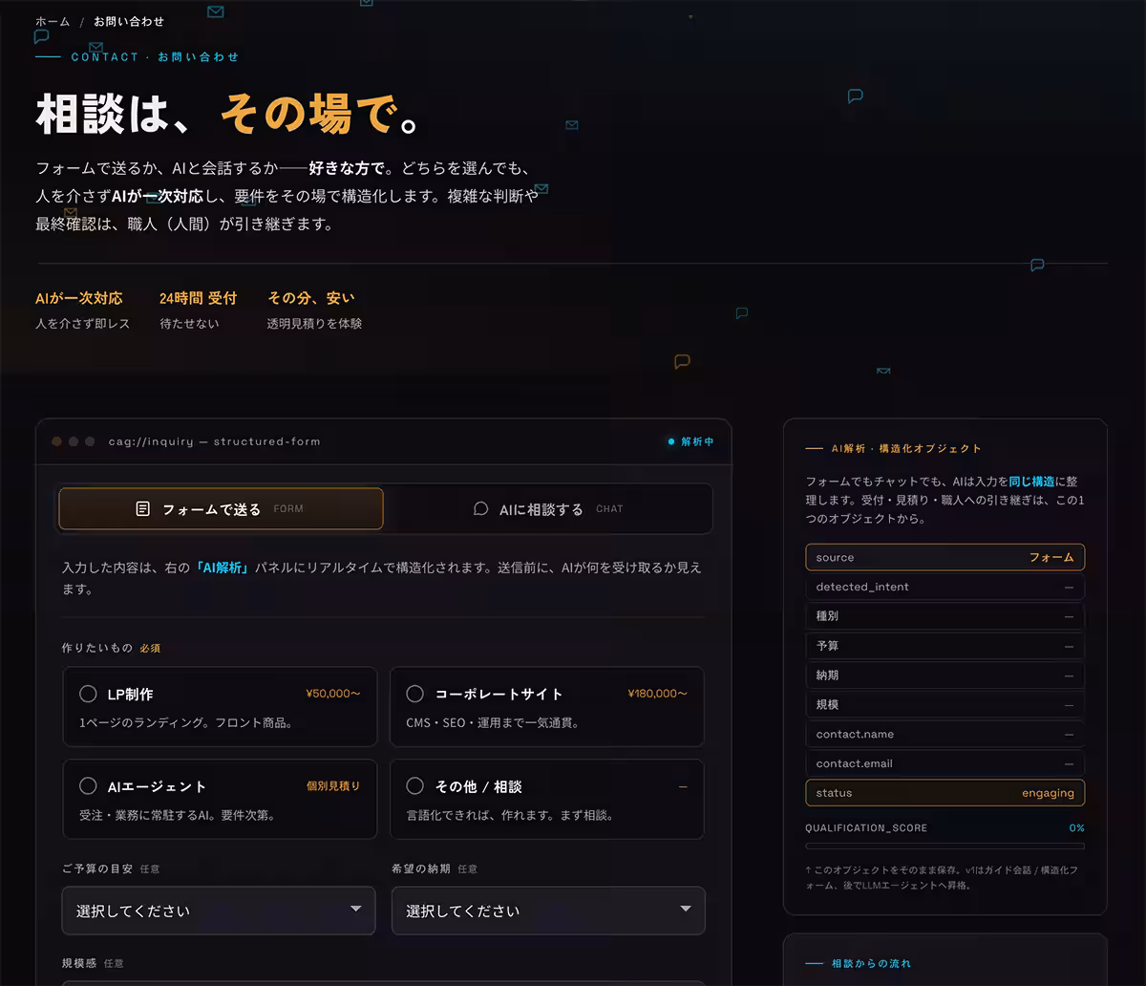Click the 予算 row in AI解析 panel

944,646
